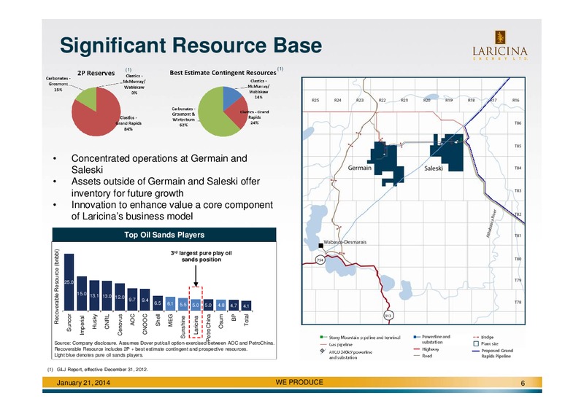Click the CNOOC 9.4 bar
The image size is (584, 412).
(x=145, y=300)
